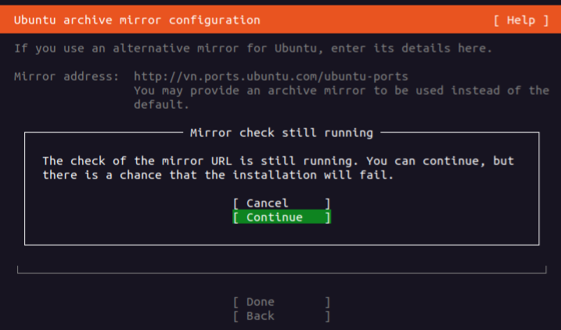
Task: Click the 'If you use an alternative mirror' text
Action: 253,48
